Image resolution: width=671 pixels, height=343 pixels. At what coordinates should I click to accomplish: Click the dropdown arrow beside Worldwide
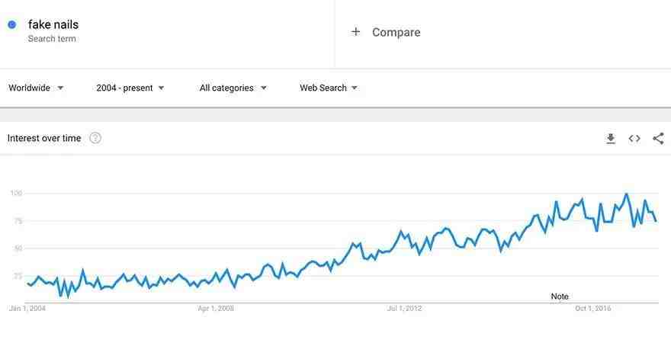[x=60, y=88]
